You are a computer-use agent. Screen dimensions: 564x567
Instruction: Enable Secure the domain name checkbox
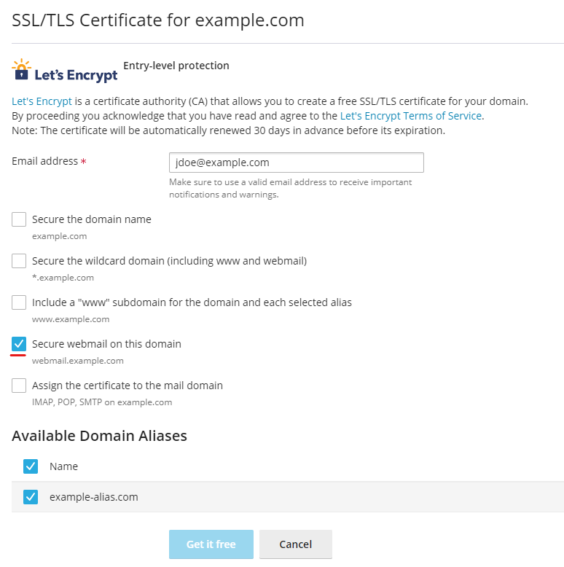(19, 219)
